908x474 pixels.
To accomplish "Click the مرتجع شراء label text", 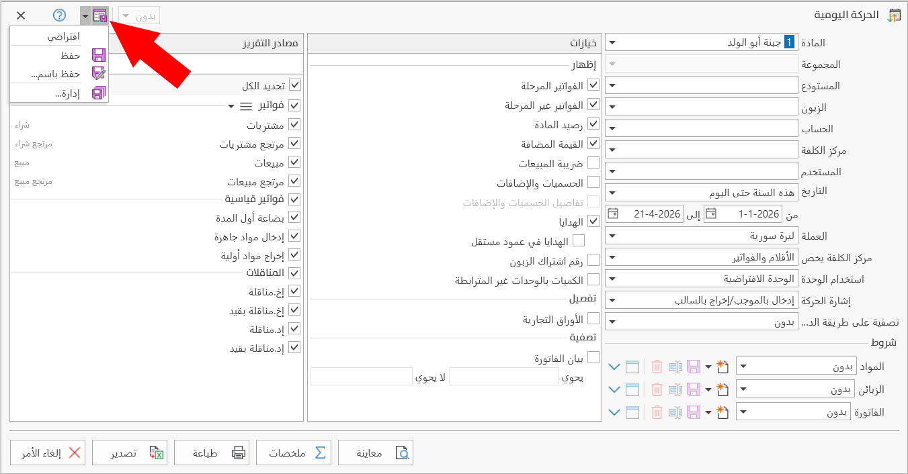I will [34, 144].
